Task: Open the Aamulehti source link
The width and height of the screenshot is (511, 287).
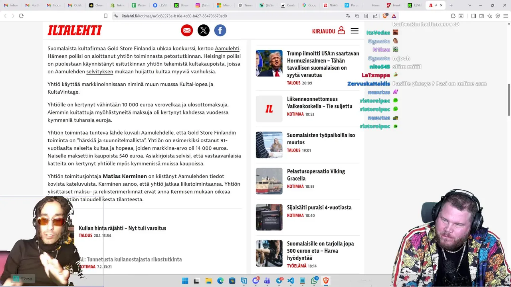Action: (227, 49)
